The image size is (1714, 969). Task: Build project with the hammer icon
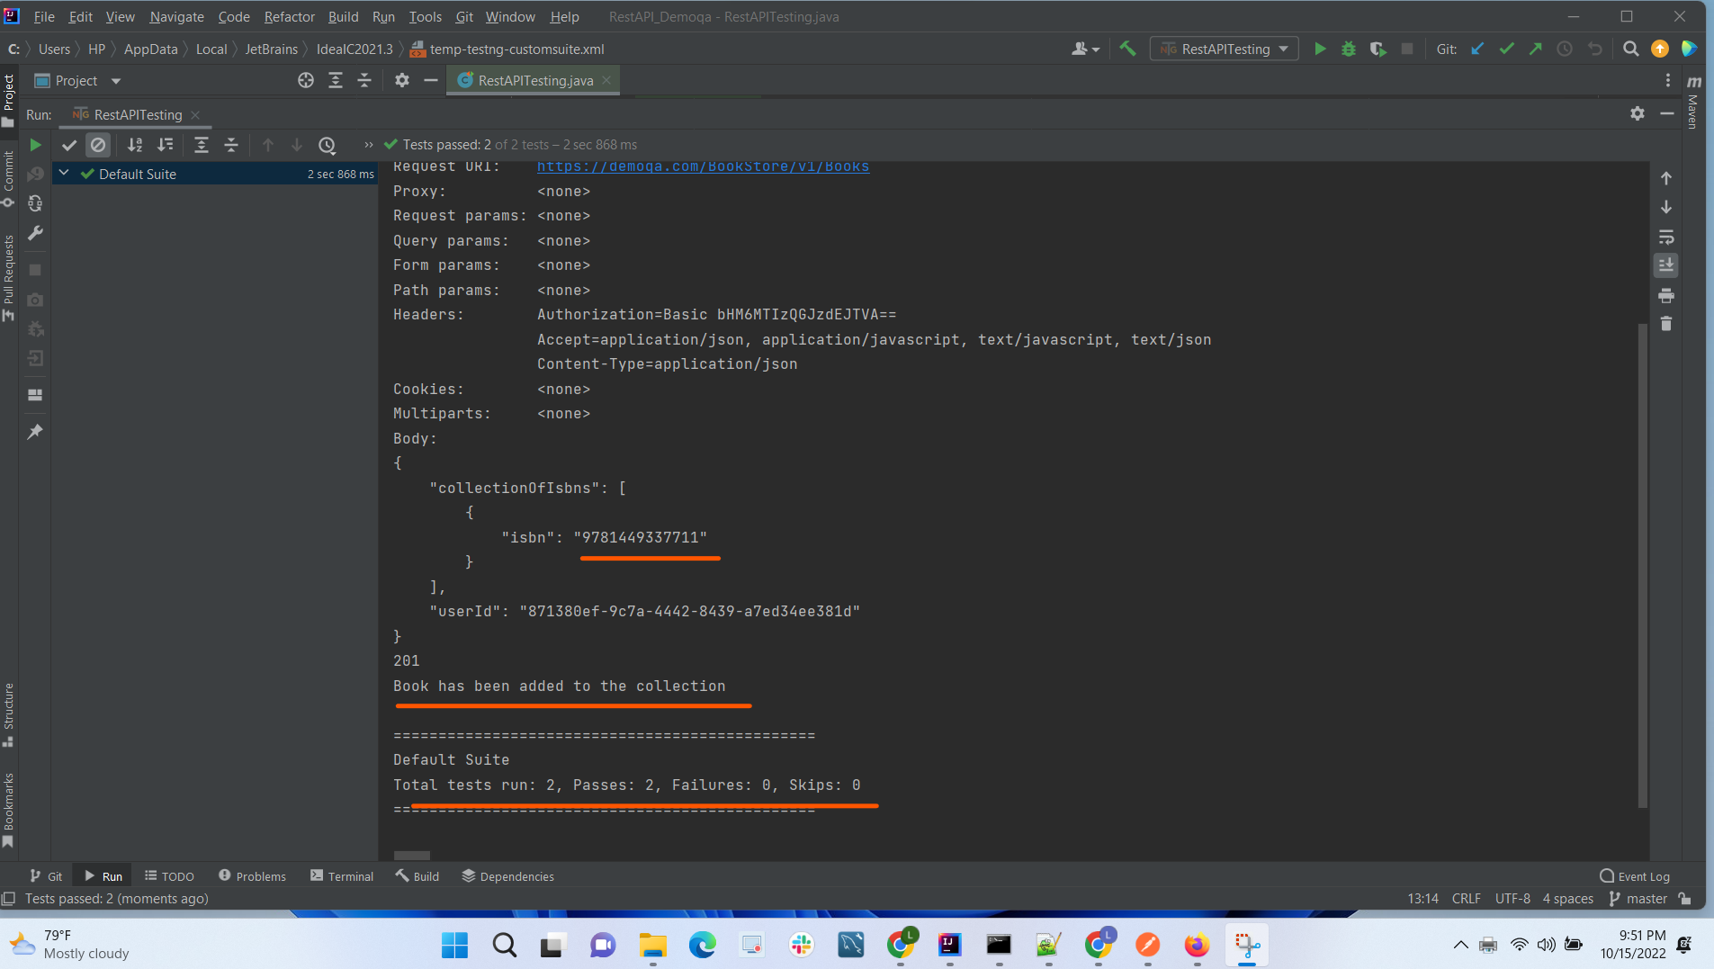(x=1127, y=49)
